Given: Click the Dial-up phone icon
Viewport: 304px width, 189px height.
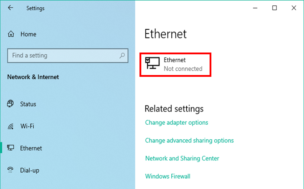Looking at the screenshot, I should [x=10, y=170].
